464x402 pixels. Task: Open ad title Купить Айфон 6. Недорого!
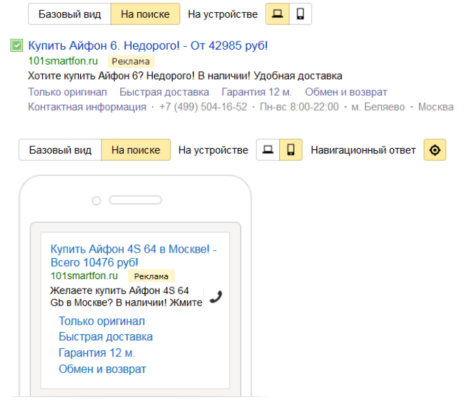coord(148,45)
